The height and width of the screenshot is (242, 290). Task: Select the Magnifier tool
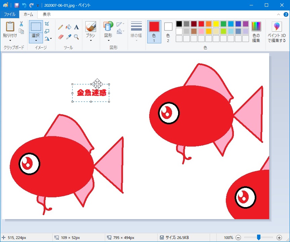pyautogui.click(x=76, y=37)
